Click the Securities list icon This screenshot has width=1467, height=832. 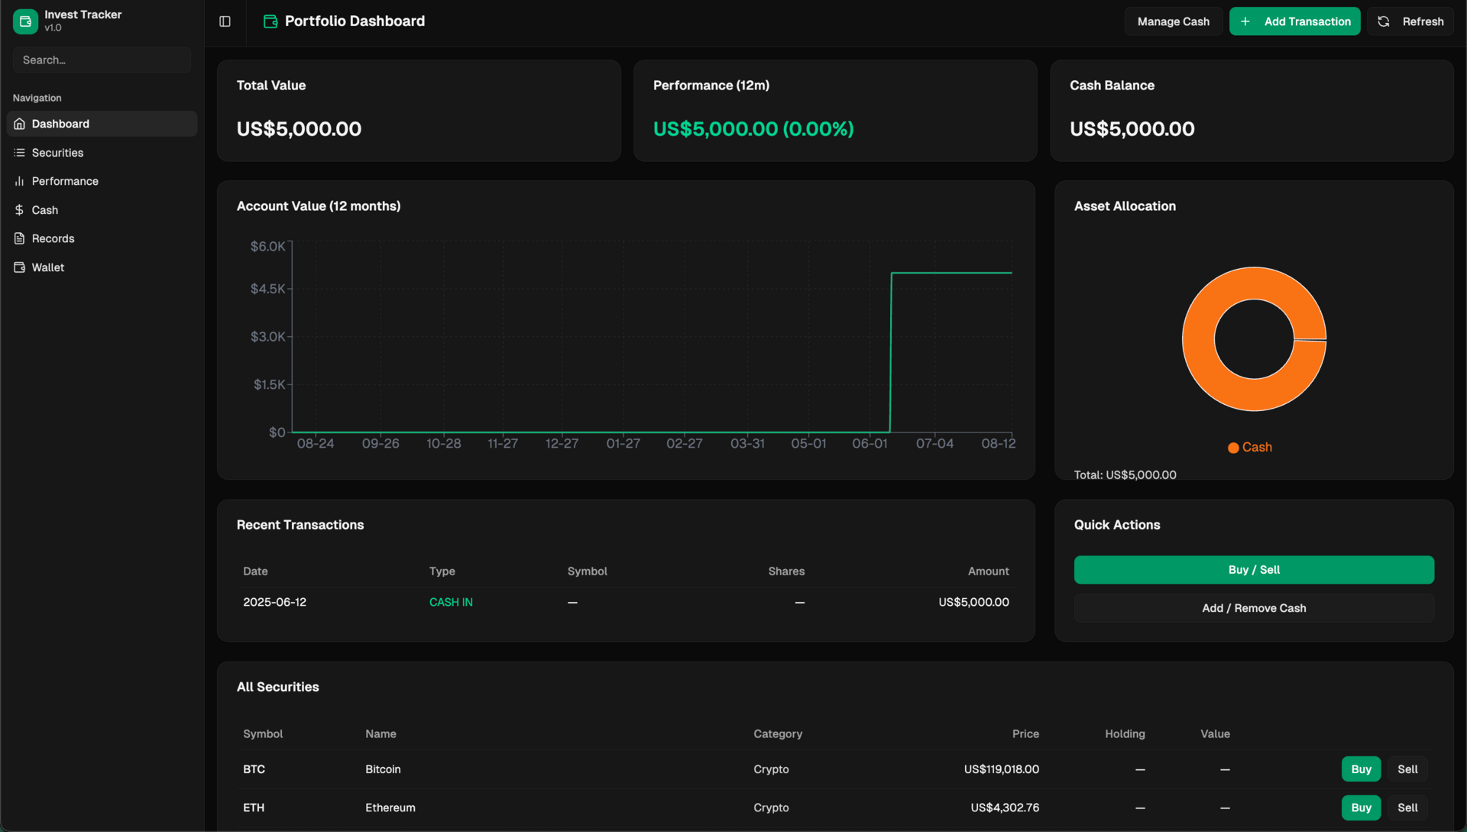20,153
